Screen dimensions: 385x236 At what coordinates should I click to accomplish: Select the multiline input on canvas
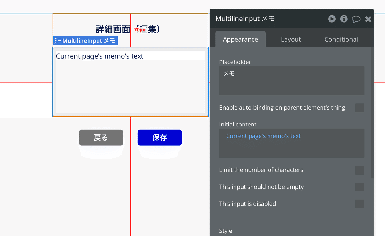click(130, 82)
